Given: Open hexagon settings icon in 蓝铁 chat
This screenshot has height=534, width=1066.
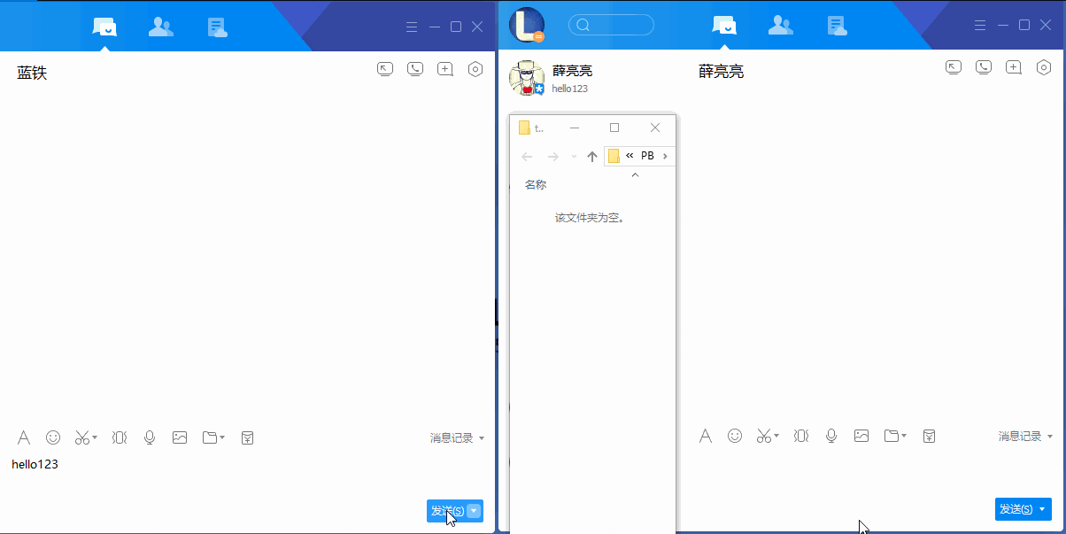Looking at the screenshot, I should point(475,69).
